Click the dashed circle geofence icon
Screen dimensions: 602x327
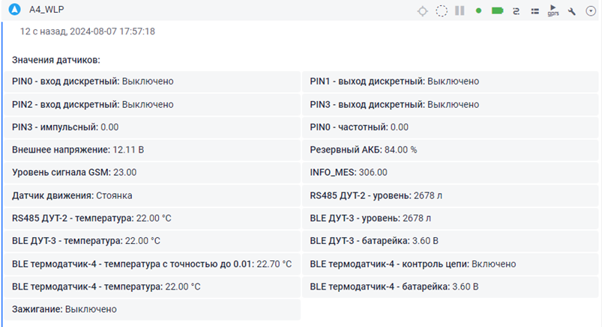[x=442, y=11]
